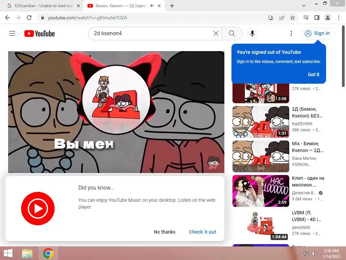Click Check it out for YouTube Music
The image size is (346, 260).
pyautogui.click(x=202, y=232)
